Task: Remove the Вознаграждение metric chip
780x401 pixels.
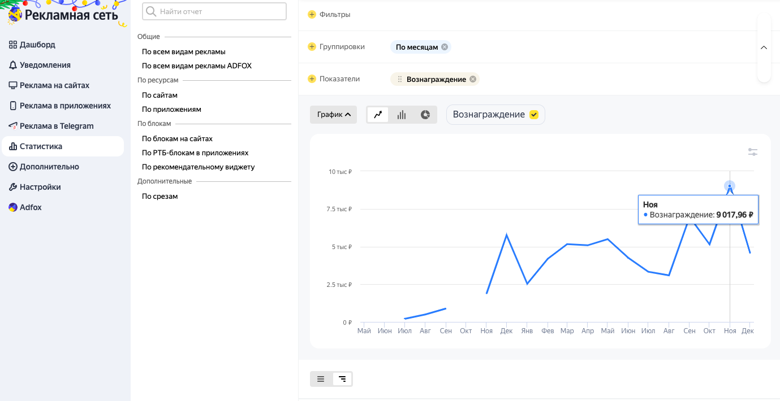Action: coord(473,79)
